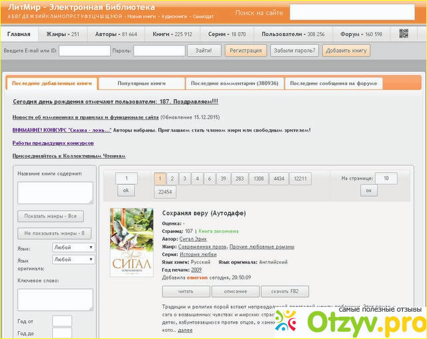Select the Последние добавленные книги tab

[x=52, y=83]
